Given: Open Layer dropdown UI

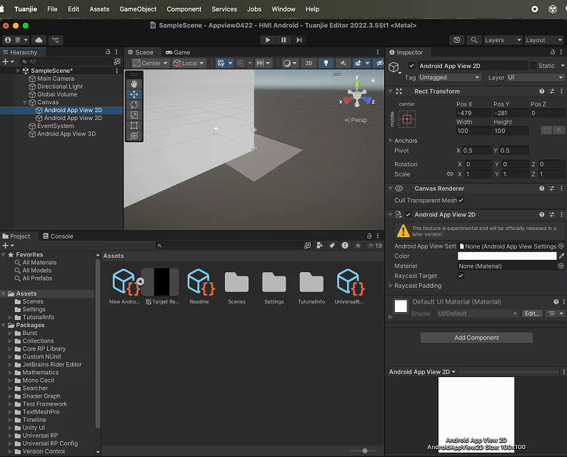Looking at the screenshot, I should point(536,77).
